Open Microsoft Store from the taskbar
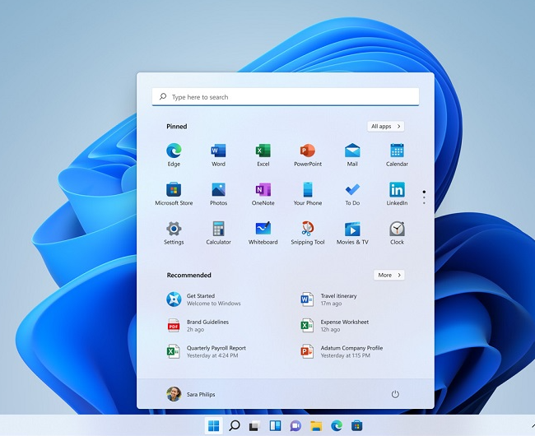Viewport: 535px width, 436px height. pos(357,426)
